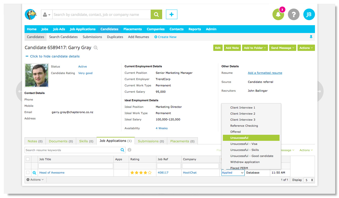339x198 pixels.
Task: Open the Add to Folder dropdown
Action: (255, 48)
